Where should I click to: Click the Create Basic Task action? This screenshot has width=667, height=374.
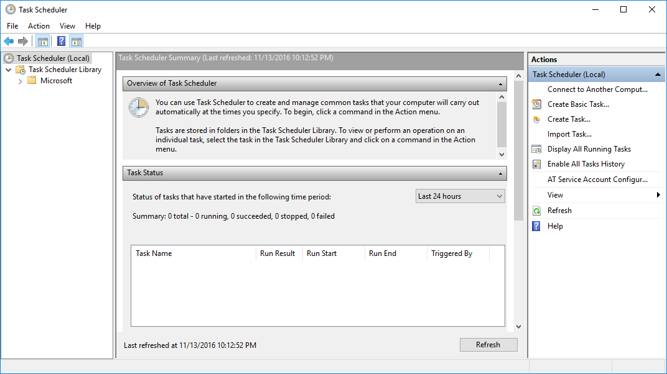coord(578,104)
